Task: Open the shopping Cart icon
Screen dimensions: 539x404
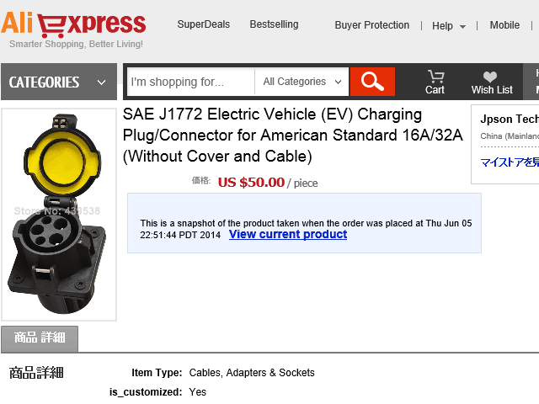Action: tap(435, 82)
